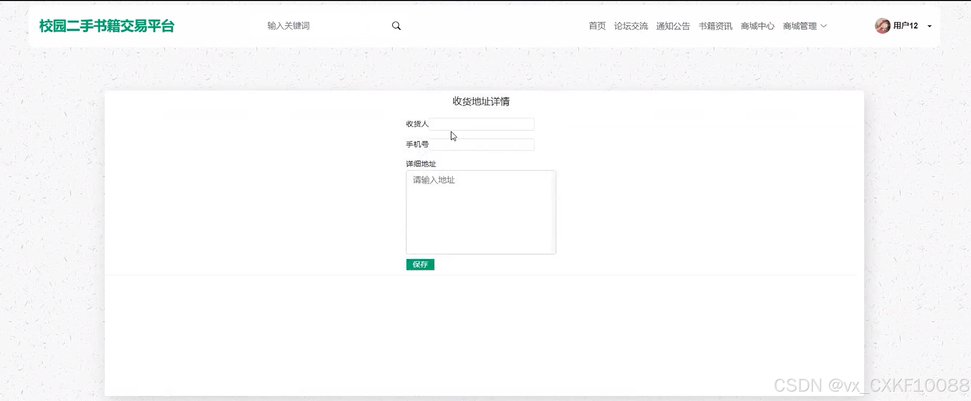Open the 书籍资讯 page link

(x=715, y=26)
